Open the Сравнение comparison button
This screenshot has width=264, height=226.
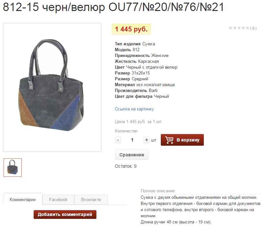tap(132, 154)
